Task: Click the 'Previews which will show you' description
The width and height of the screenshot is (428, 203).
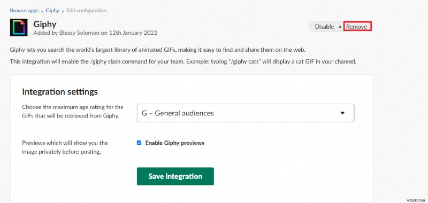Action: coord(65,147)
